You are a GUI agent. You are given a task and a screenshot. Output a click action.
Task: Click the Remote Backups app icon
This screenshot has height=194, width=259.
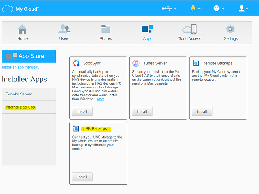coord(196,63)
